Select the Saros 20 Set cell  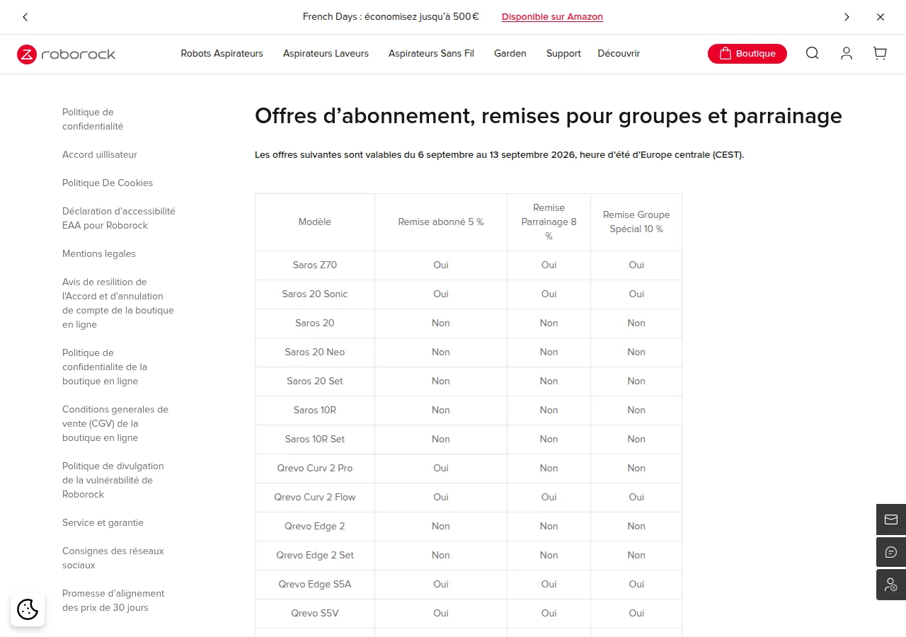[x=315, y=381]
